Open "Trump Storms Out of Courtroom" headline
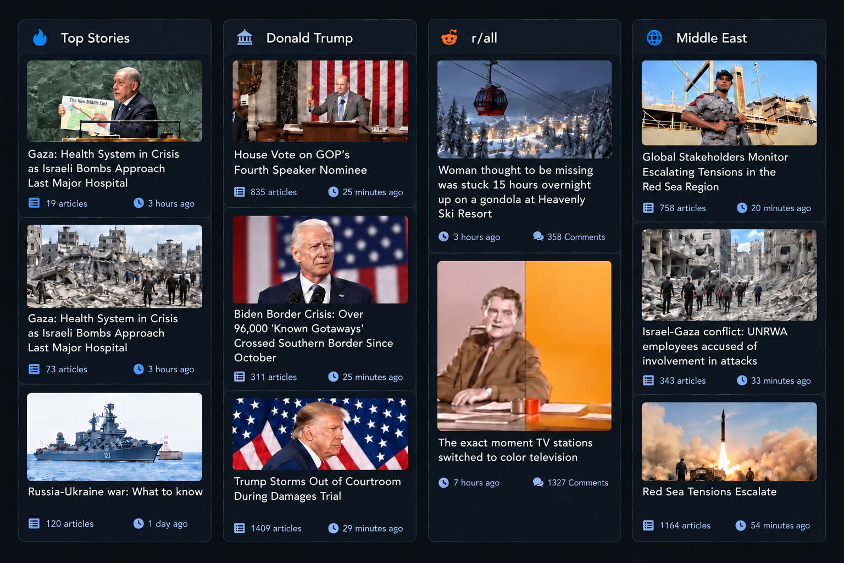The height and width of the screenshot is (563, 844). pos(317,489)
